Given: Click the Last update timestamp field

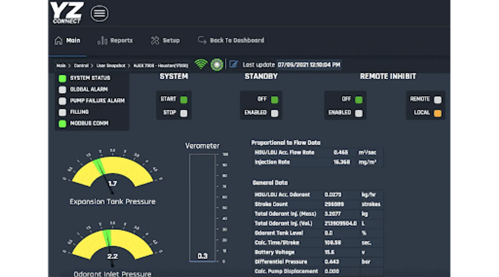Looking at the screenshot, I should 309,65.
